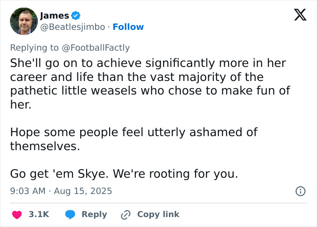Click the X logo icon
Screen dimensions: 317x227
[x=297, y=16]
